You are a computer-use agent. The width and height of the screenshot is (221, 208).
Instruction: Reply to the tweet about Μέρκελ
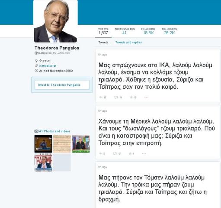pos(101,153)
